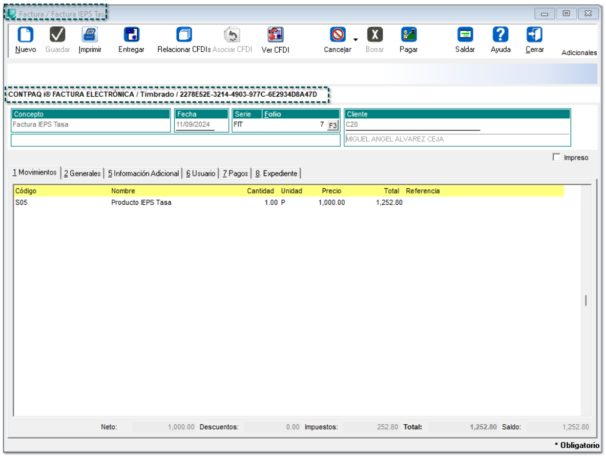Click the Entregar toolbar icon
The width and height of the screenshot is (606, 457).
coord(131,35)
